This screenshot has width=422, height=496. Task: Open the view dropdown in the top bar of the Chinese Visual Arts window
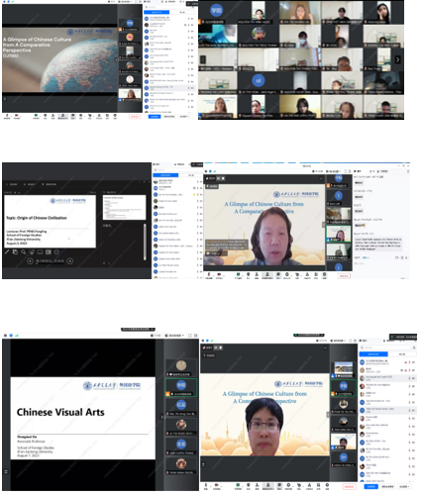coord(174,336)
